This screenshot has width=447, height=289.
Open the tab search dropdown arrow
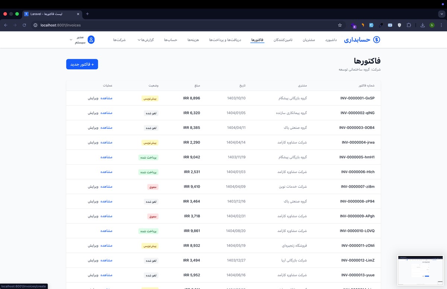(441, 14)
